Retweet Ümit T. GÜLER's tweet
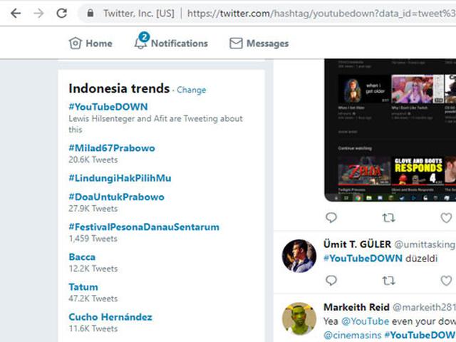The image size is (456, 342). [x=388, y=281]
